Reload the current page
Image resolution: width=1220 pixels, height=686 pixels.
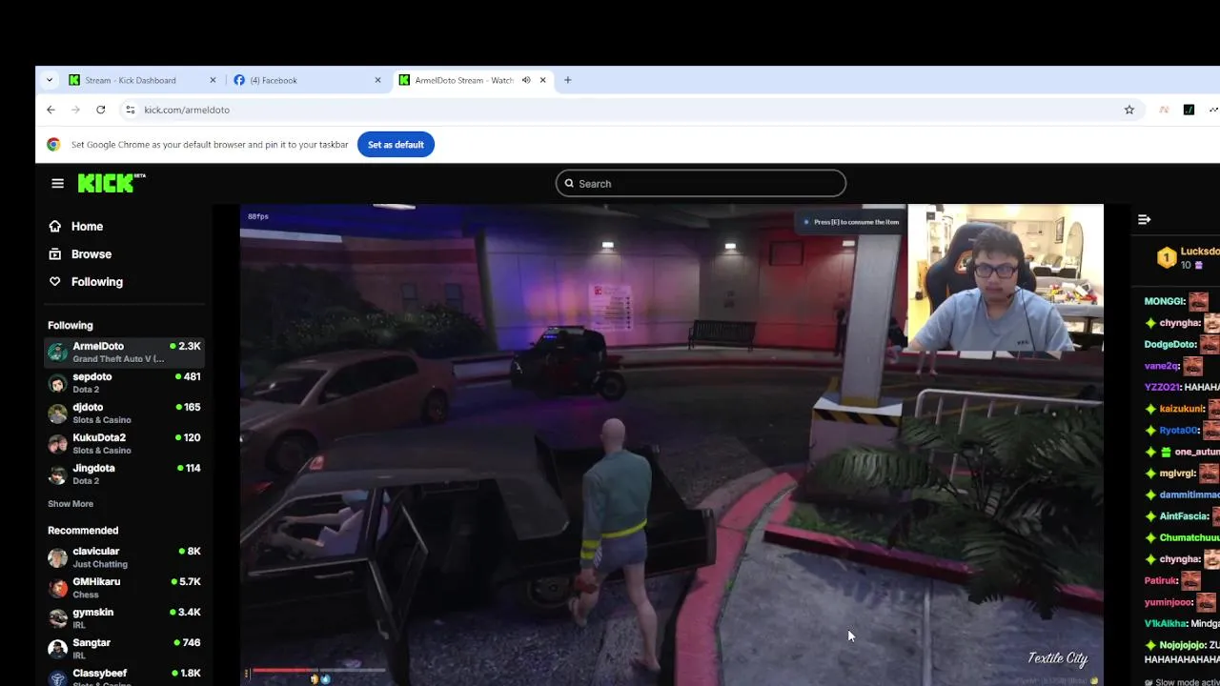(x=100, y=110)
